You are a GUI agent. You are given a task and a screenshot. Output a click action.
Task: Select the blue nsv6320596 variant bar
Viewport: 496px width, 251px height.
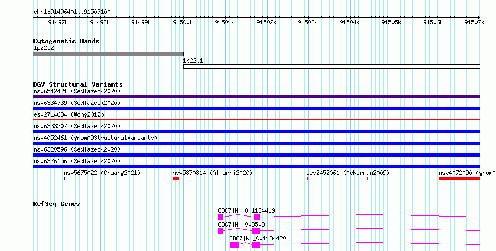tap(256, 155)
